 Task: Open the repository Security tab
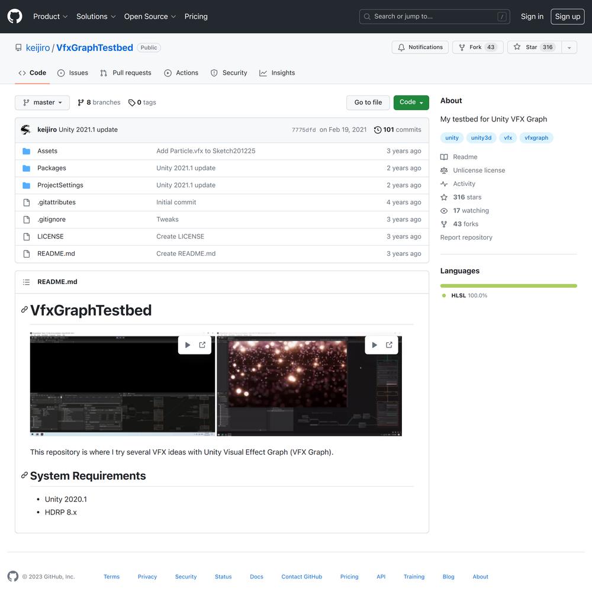229,73
